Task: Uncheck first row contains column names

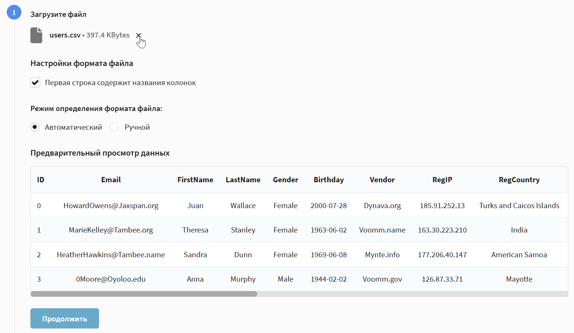Action: [x=35, y=82]
